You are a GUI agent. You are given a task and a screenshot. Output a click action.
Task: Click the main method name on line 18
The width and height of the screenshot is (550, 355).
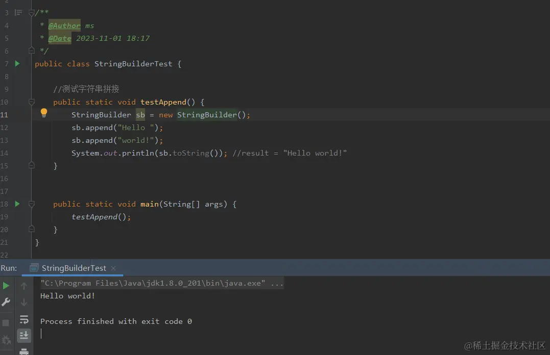pos(150,204)
